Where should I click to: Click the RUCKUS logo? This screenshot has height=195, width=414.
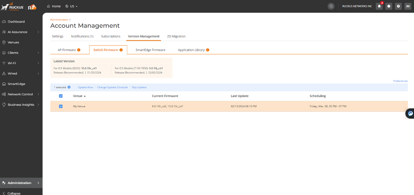tap(12, 6)
